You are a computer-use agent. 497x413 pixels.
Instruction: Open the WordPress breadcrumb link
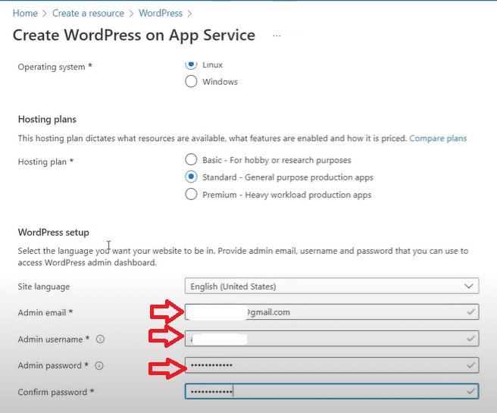coord(161,14)
